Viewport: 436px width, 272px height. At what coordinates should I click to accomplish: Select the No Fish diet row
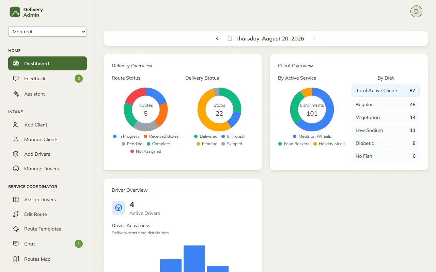[x=386, y=156]
